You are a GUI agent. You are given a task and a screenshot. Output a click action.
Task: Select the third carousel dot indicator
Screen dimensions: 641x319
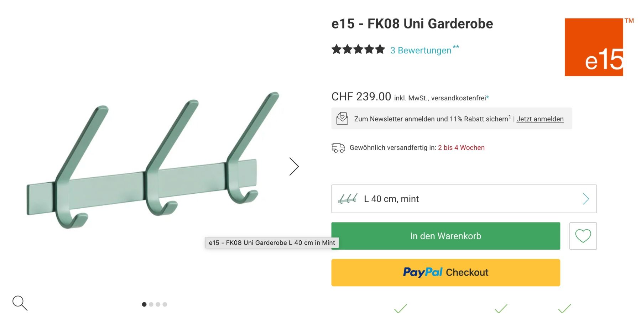click(158, 304)
